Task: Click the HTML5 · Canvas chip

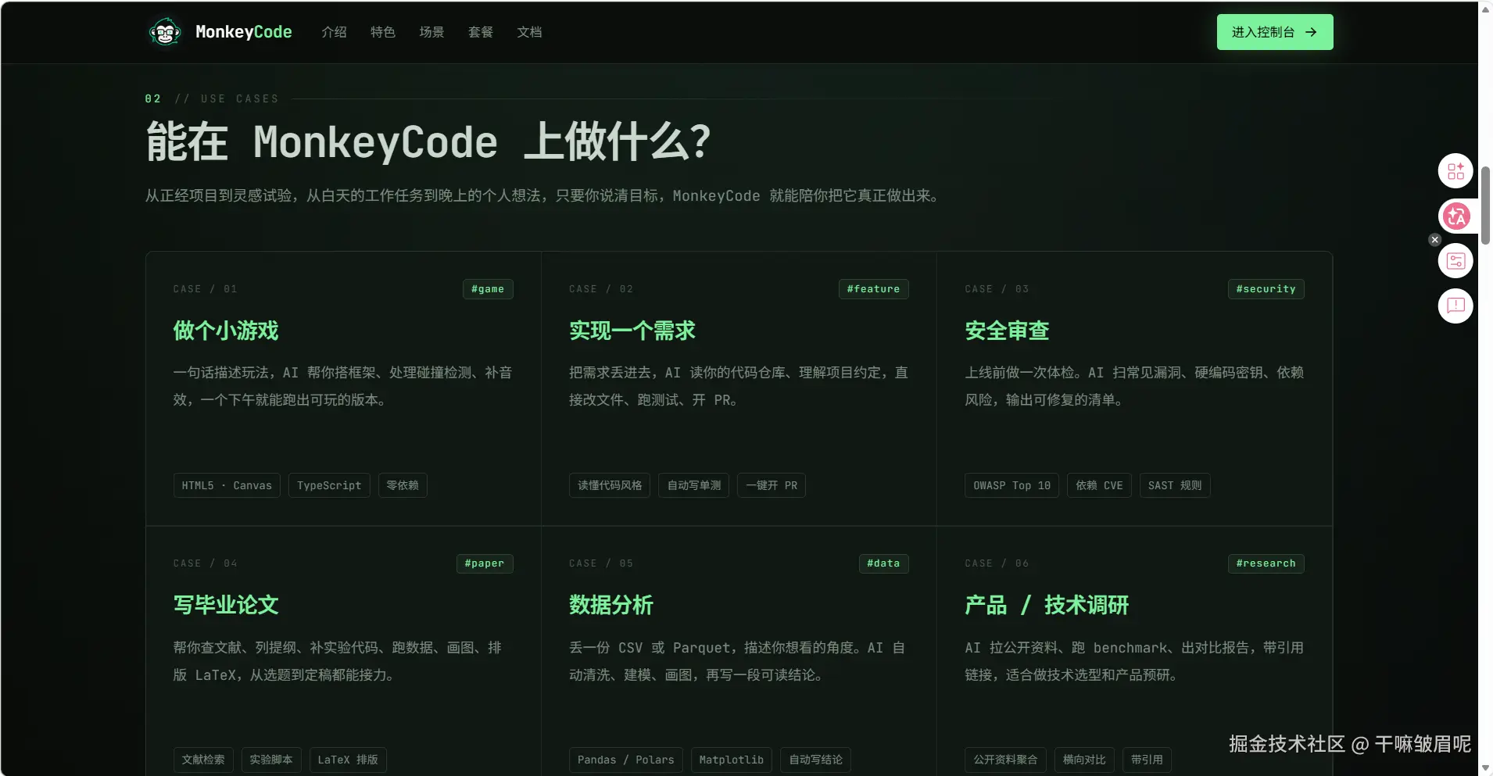Action: coord(227,485)
